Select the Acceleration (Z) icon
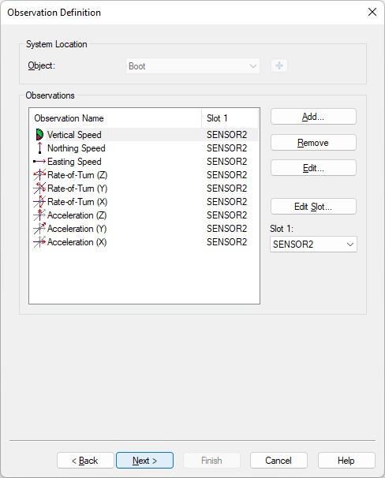This screenshot has height=478, width=385. point(39,215)
